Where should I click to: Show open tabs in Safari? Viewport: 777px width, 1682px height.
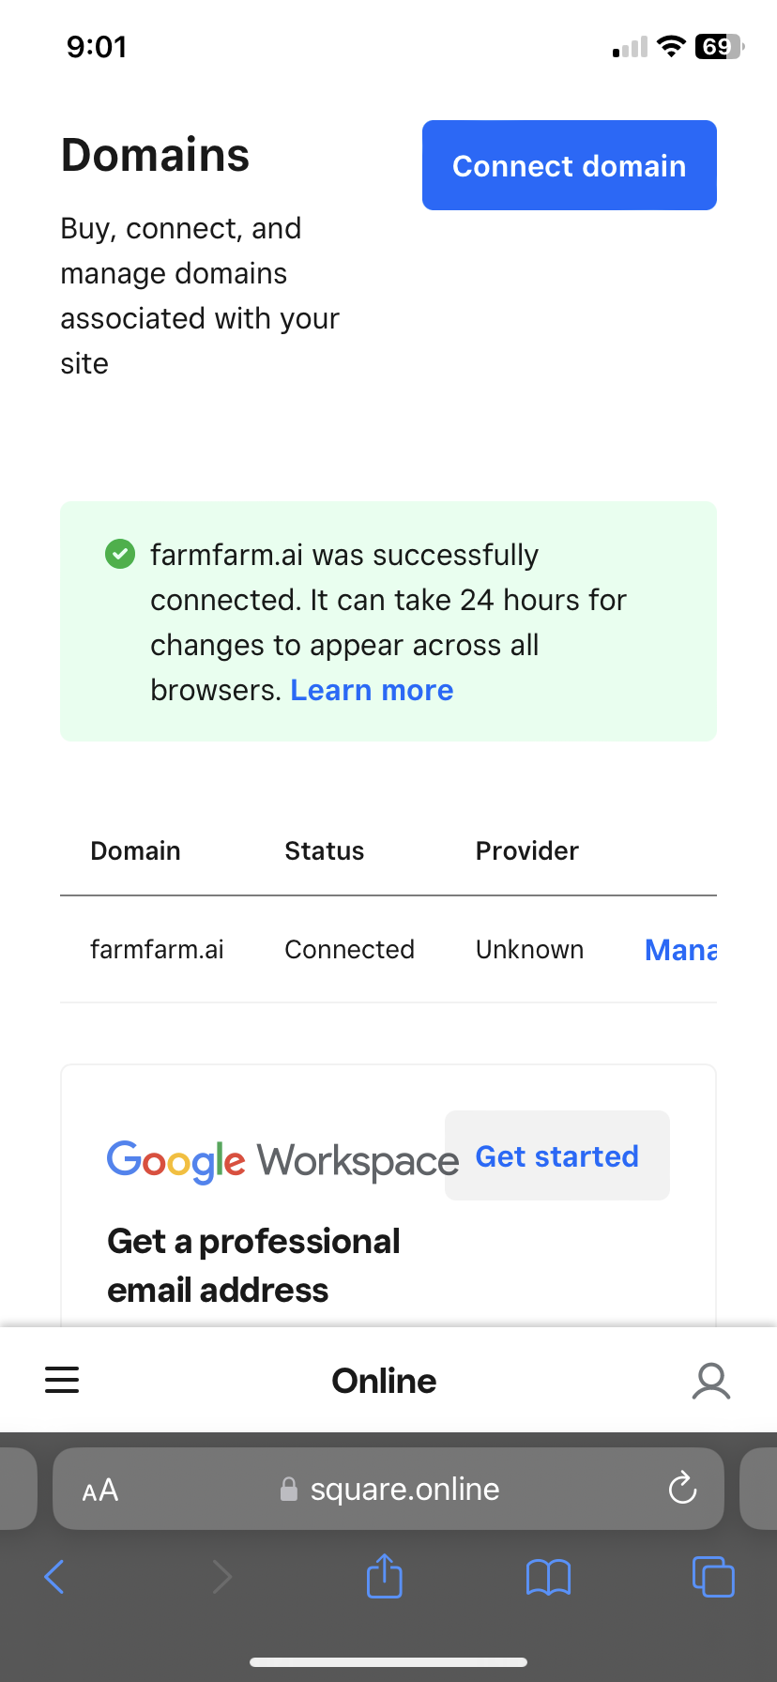[713, 1576]
